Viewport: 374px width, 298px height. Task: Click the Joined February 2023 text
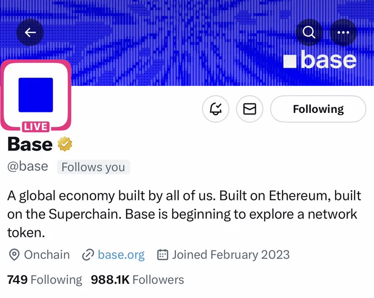coord(231,254)
